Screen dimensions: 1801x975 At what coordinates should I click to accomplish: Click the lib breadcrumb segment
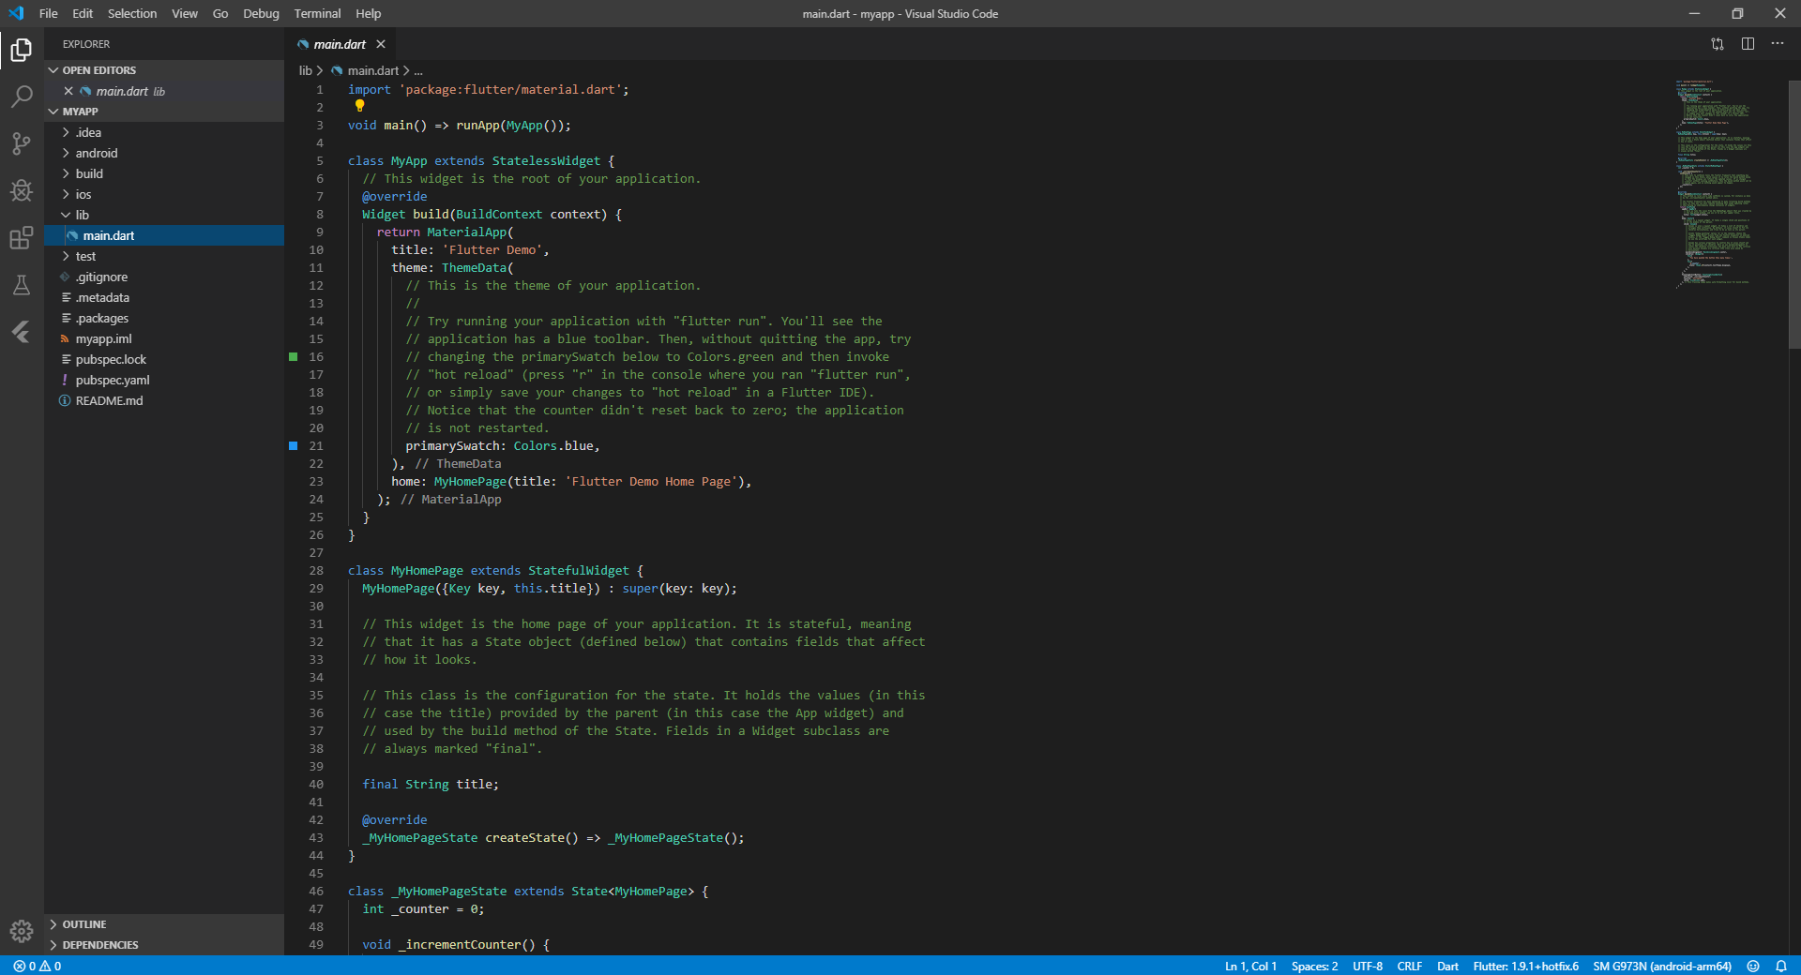(x=306, y=70)
